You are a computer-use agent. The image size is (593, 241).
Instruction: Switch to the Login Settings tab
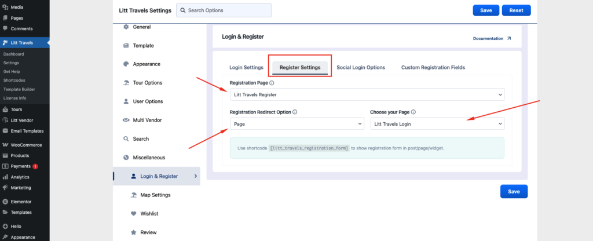click(246, 67)
